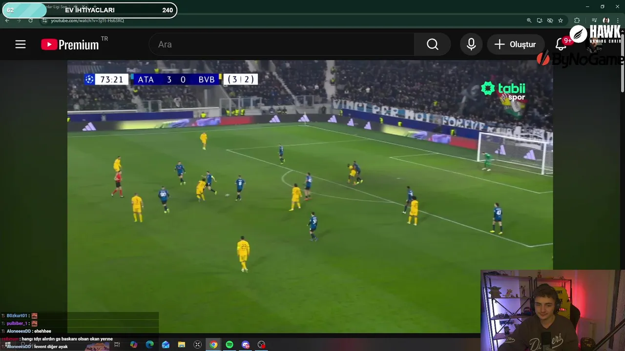
Task: Open the YouTube guide hamburger menu
Action: pyautogui.click(x=20, y=44)
